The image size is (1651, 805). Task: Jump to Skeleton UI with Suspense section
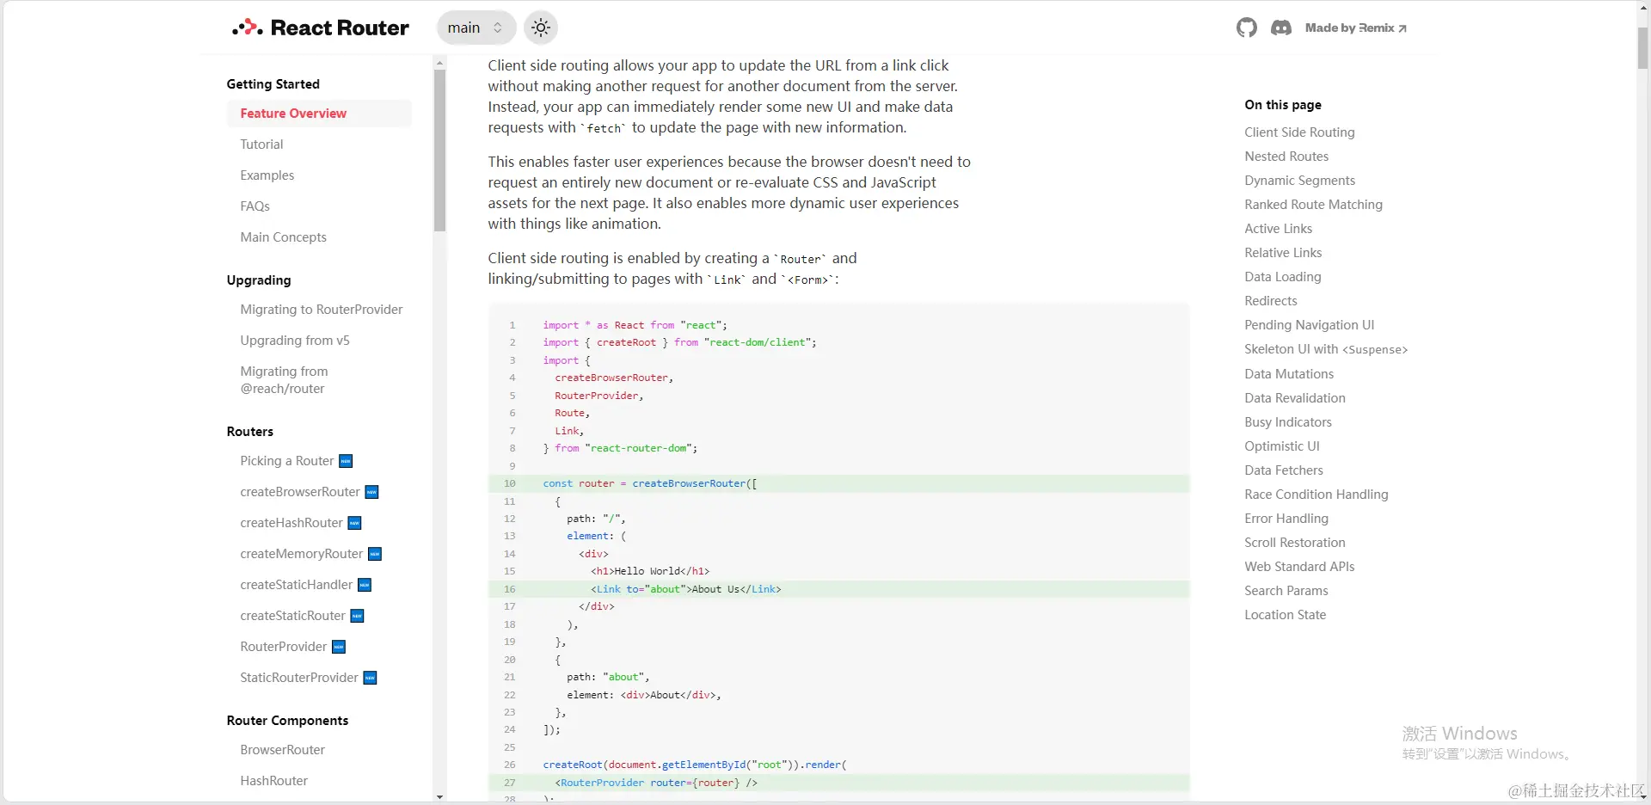pos(1325,349)
